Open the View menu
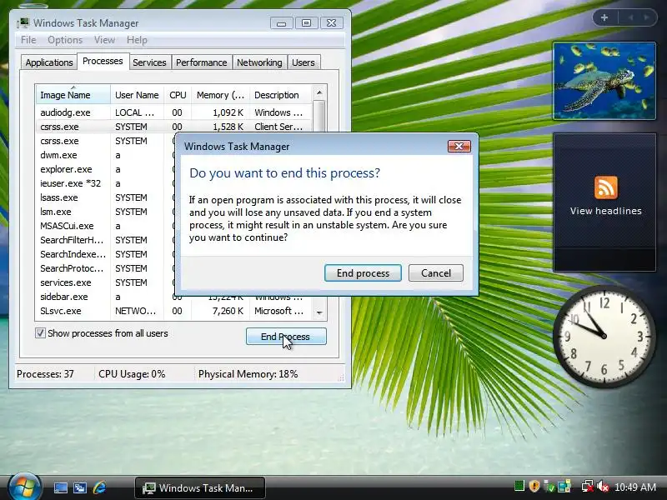667x500 pixels. coord(105,40)
